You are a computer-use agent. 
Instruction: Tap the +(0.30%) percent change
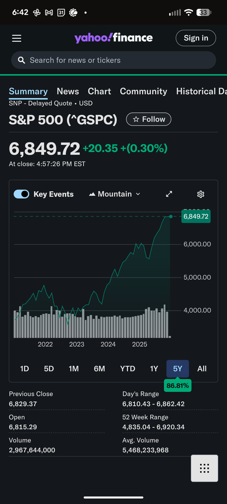pos(144,149)
